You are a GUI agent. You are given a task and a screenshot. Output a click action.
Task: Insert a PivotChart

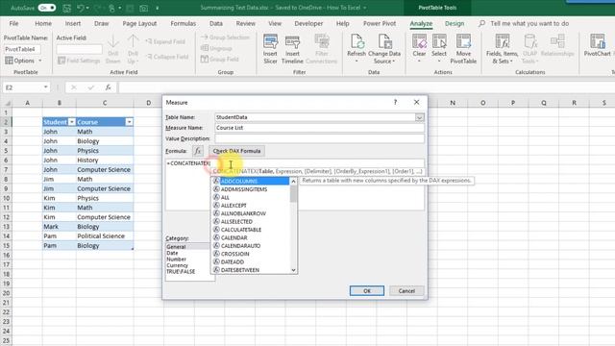pyautogui.click(x=598, y=45)
